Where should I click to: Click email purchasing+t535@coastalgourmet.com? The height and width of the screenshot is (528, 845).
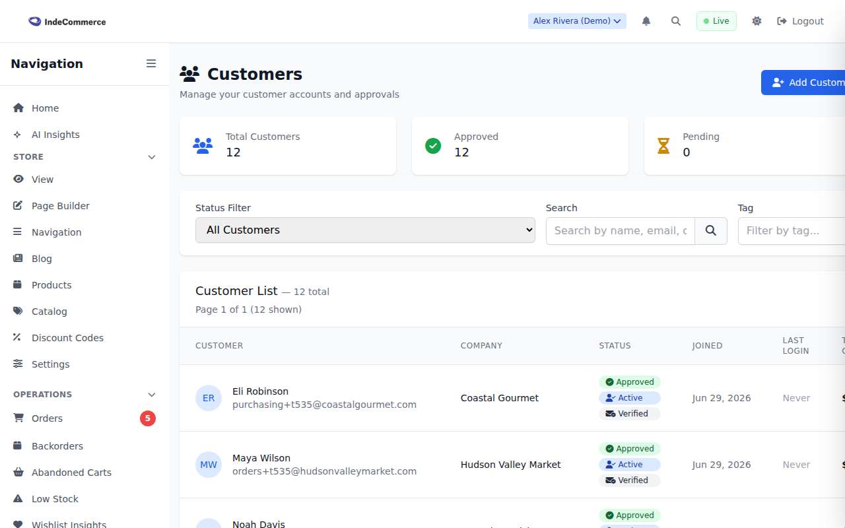(x=324, y=405)
